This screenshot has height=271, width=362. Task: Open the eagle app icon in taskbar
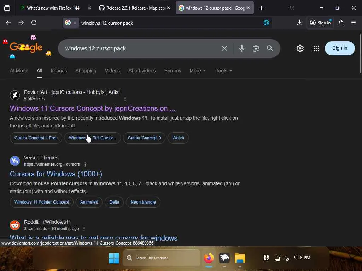click(x=224, y=258)
